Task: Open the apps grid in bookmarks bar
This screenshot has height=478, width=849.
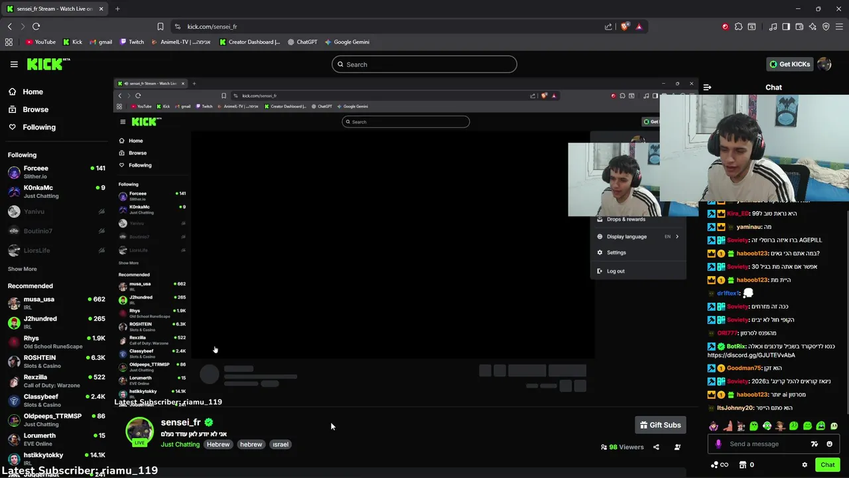Action: tap(9, 42)
